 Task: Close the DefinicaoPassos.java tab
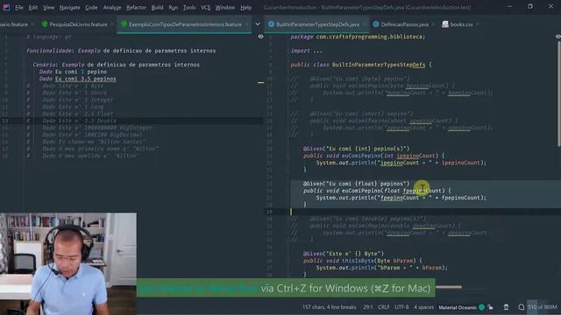(433, 24)
